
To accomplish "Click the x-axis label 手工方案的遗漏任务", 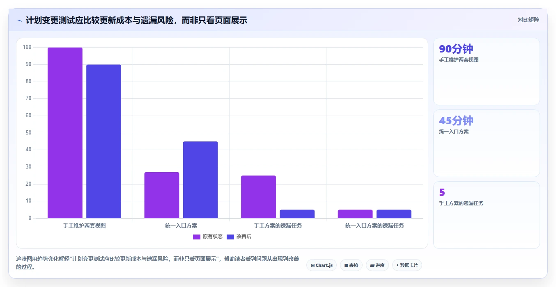I will pos(278,225).
